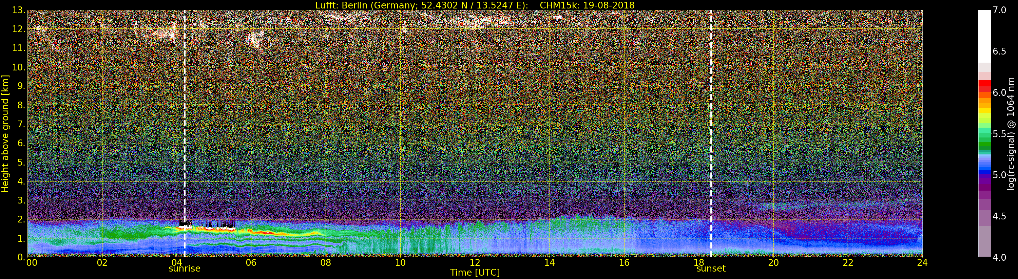Click the white dashed sunrise marker line
This screenshot has width=1018, height=279.
[x=185, y=133]
